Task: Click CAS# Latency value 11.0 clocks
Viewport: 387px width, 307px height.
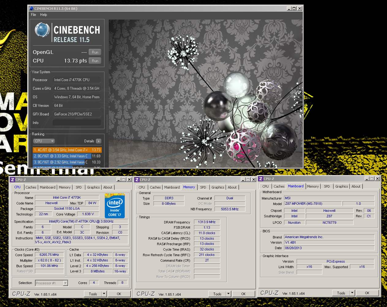Action: coord(207,233)
